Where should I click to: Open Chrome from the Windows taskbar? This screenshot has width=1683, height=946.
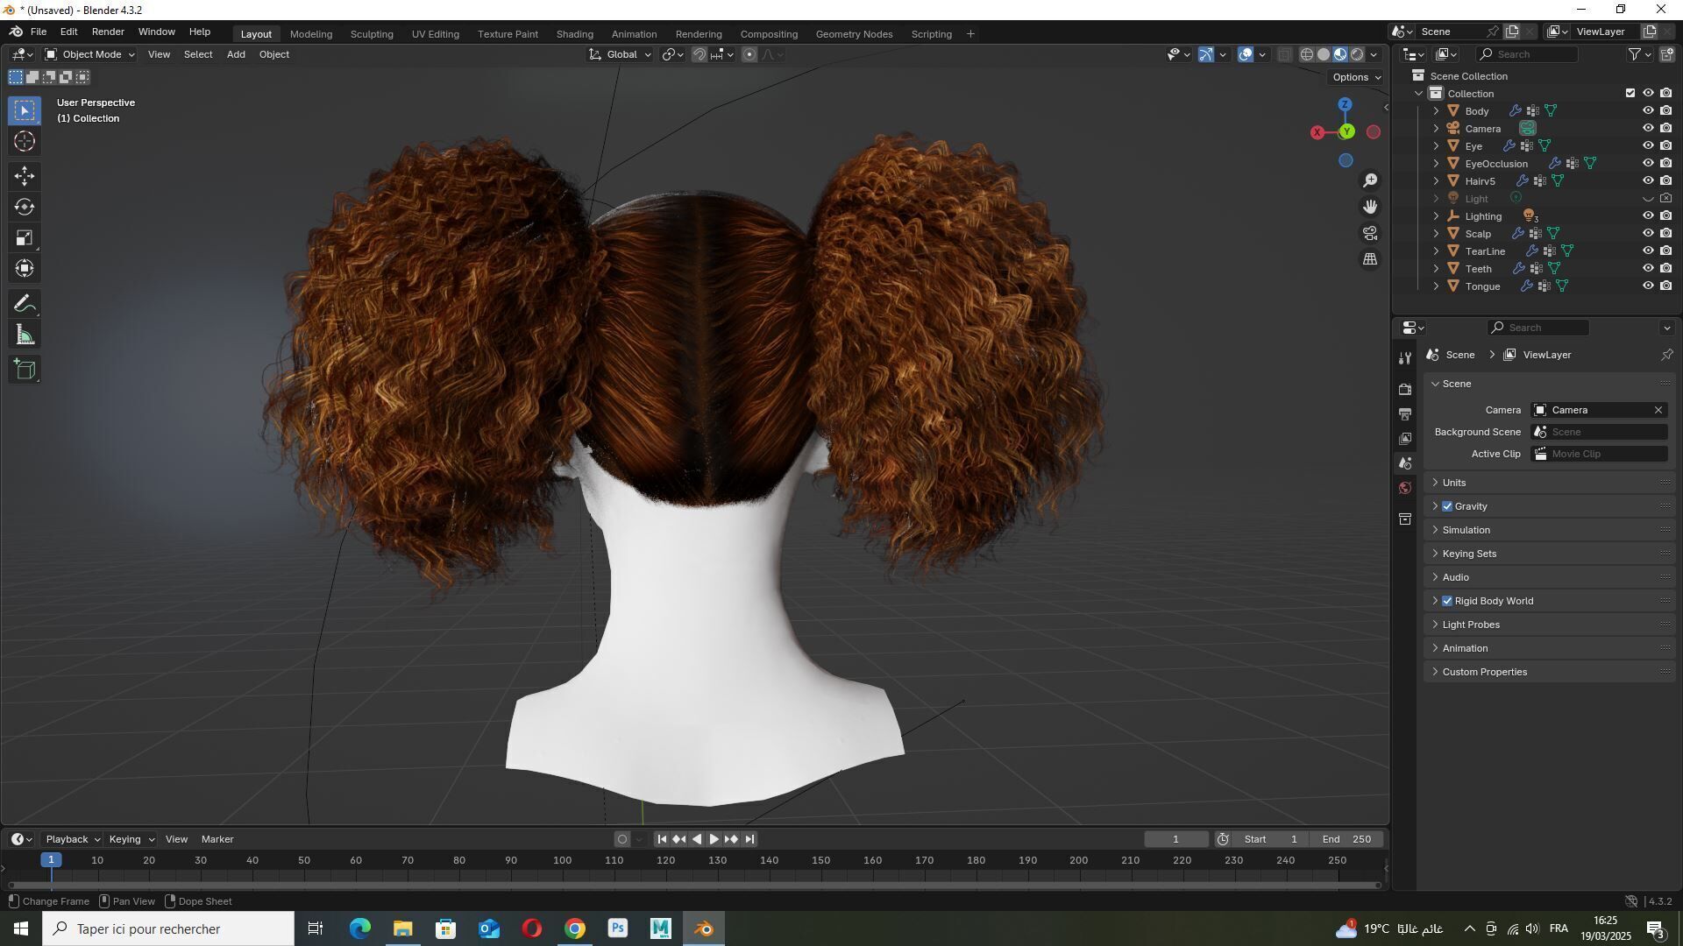pos(575,928)
